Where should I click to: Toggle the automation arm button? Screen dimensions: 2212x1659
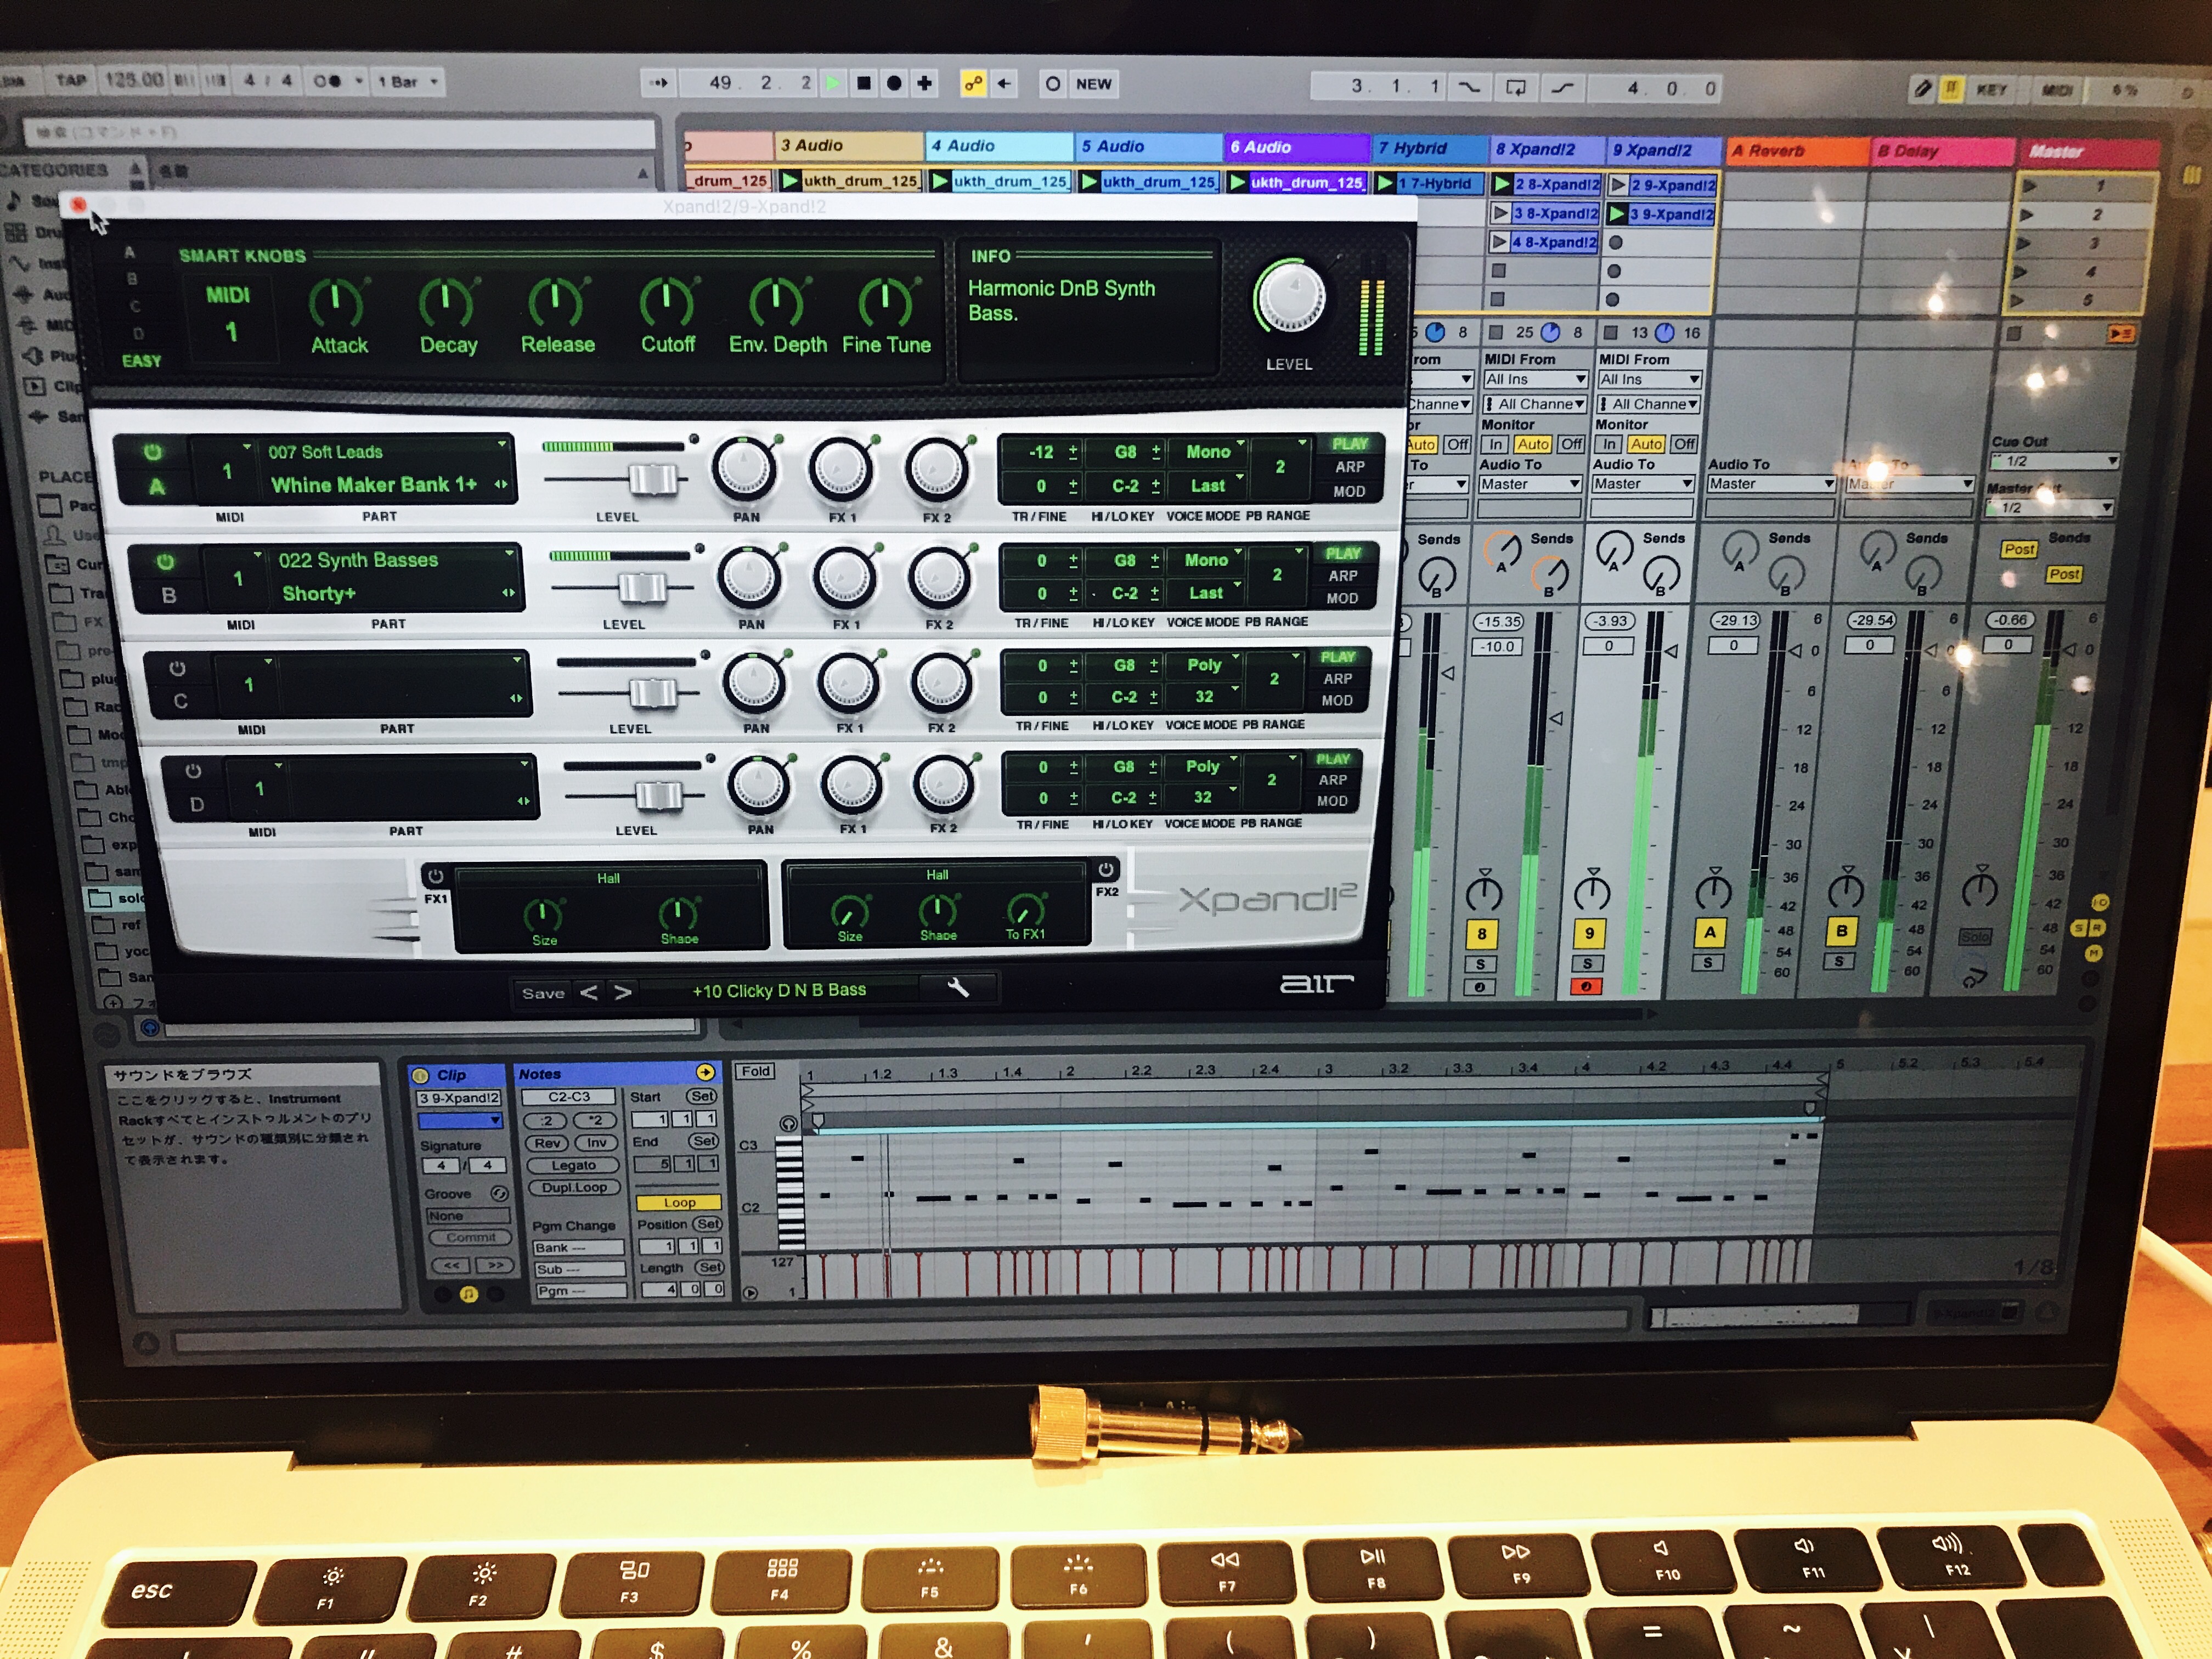(x=973, y=84)
